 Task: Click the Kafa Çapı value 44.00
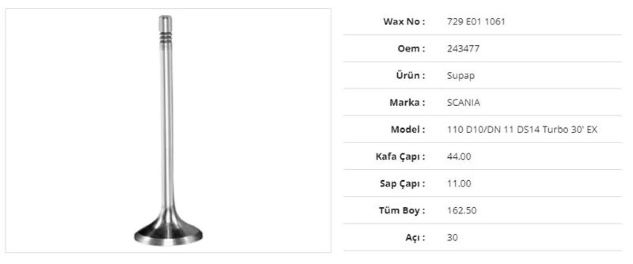[459, 156]
